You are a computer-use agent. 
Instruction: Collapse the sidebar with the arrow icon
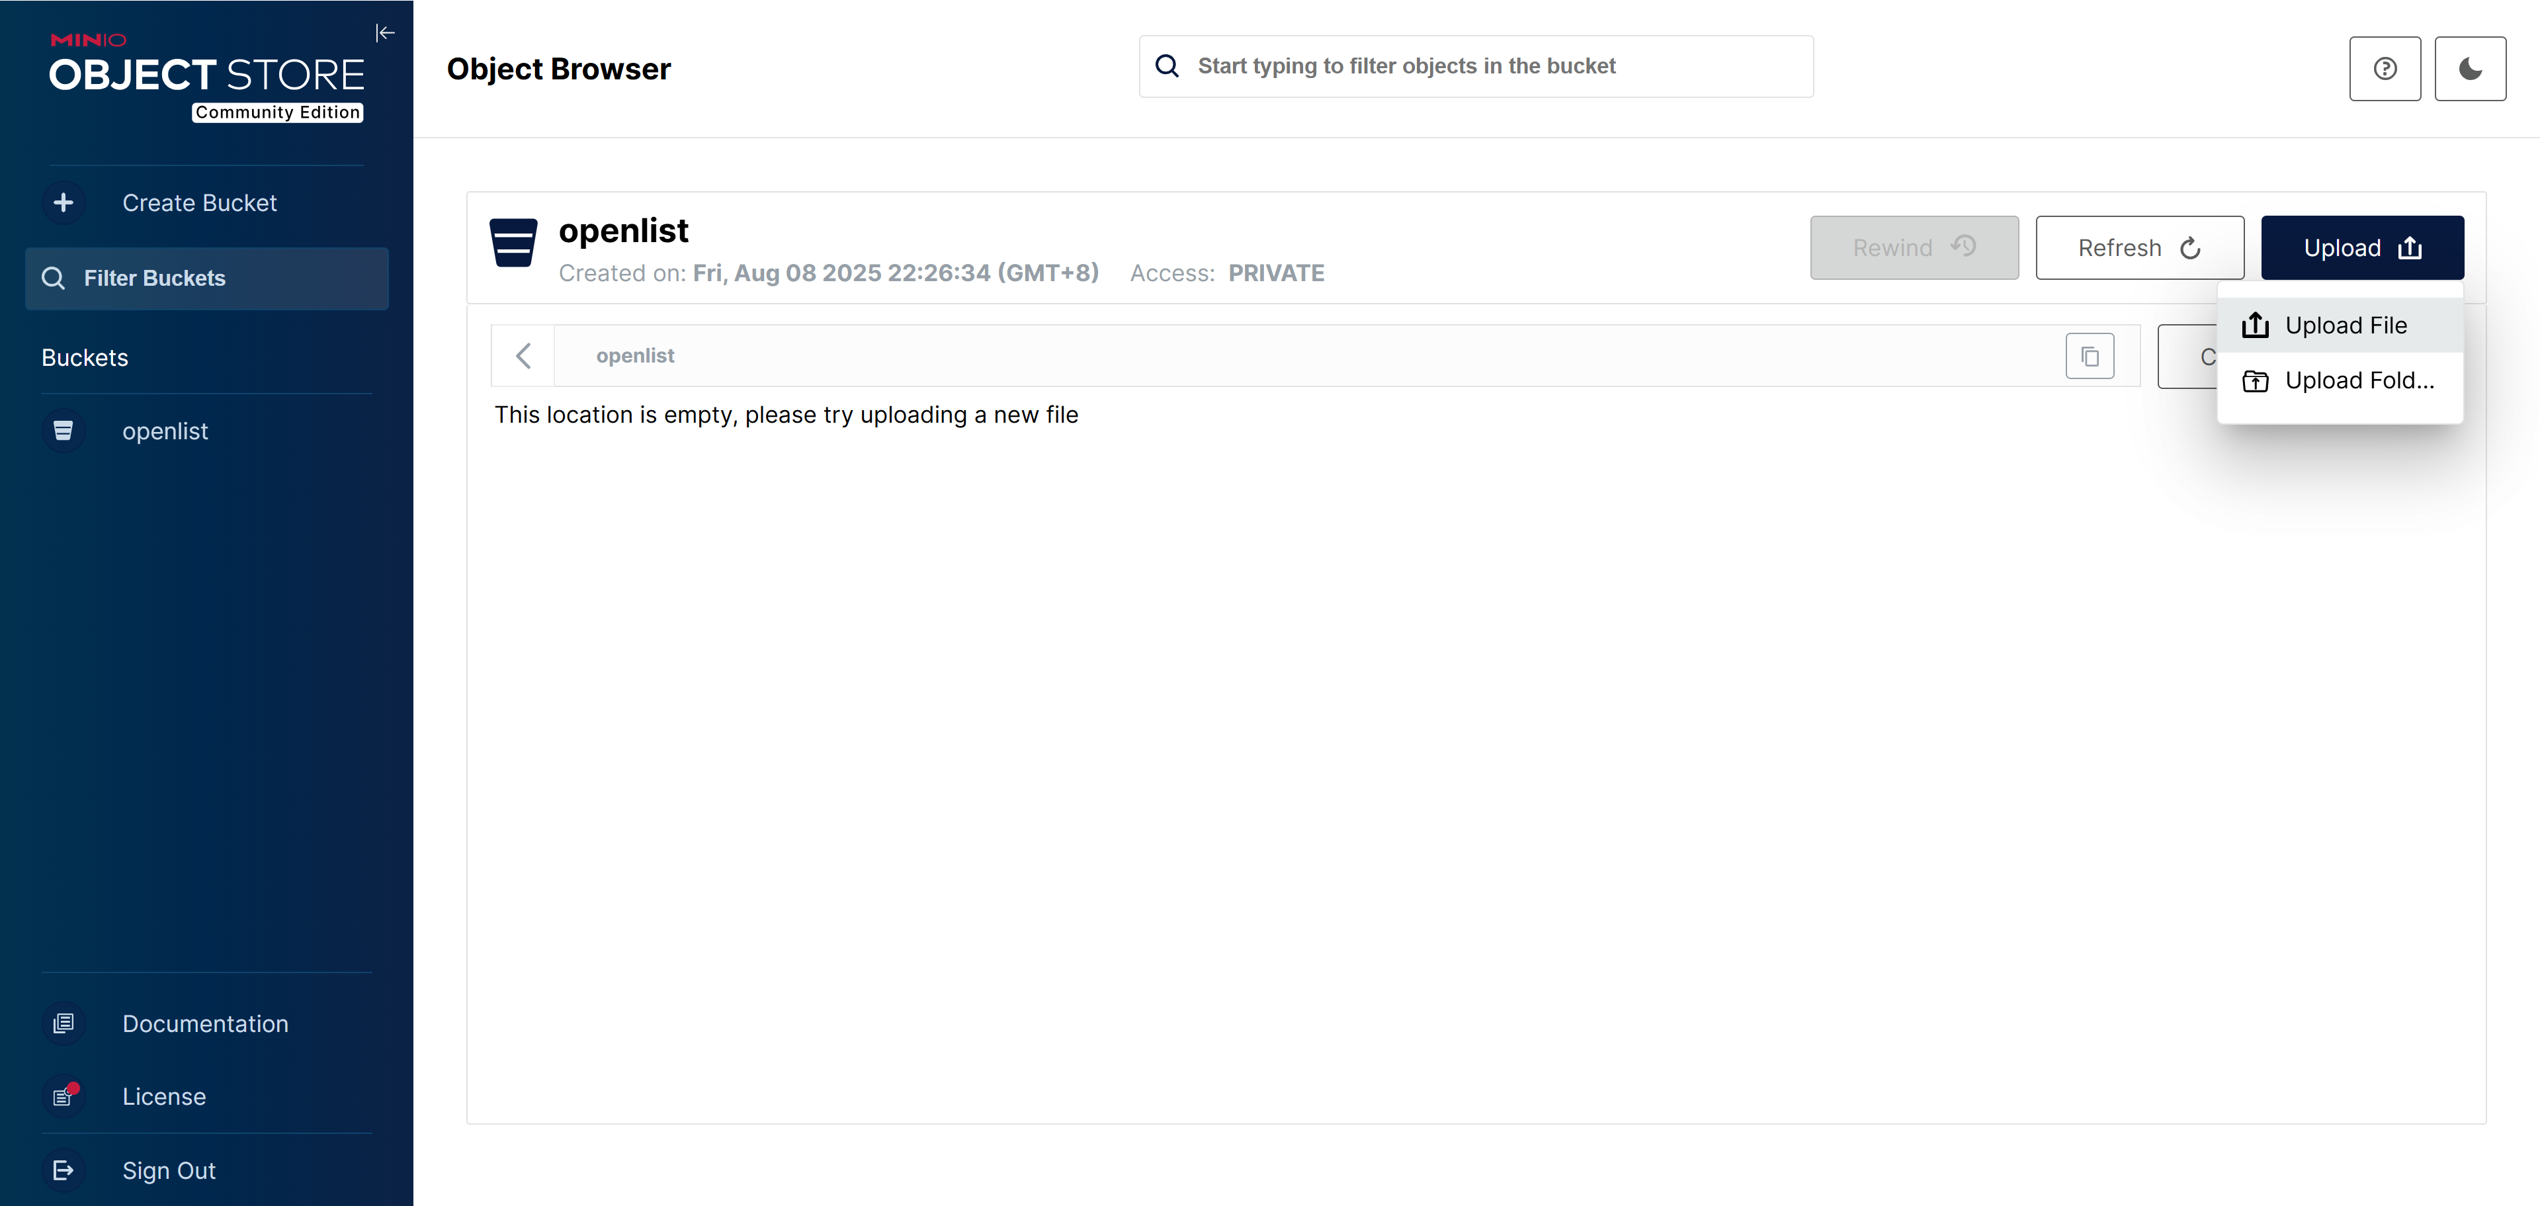pyautogui.click(x=384, y=34)
